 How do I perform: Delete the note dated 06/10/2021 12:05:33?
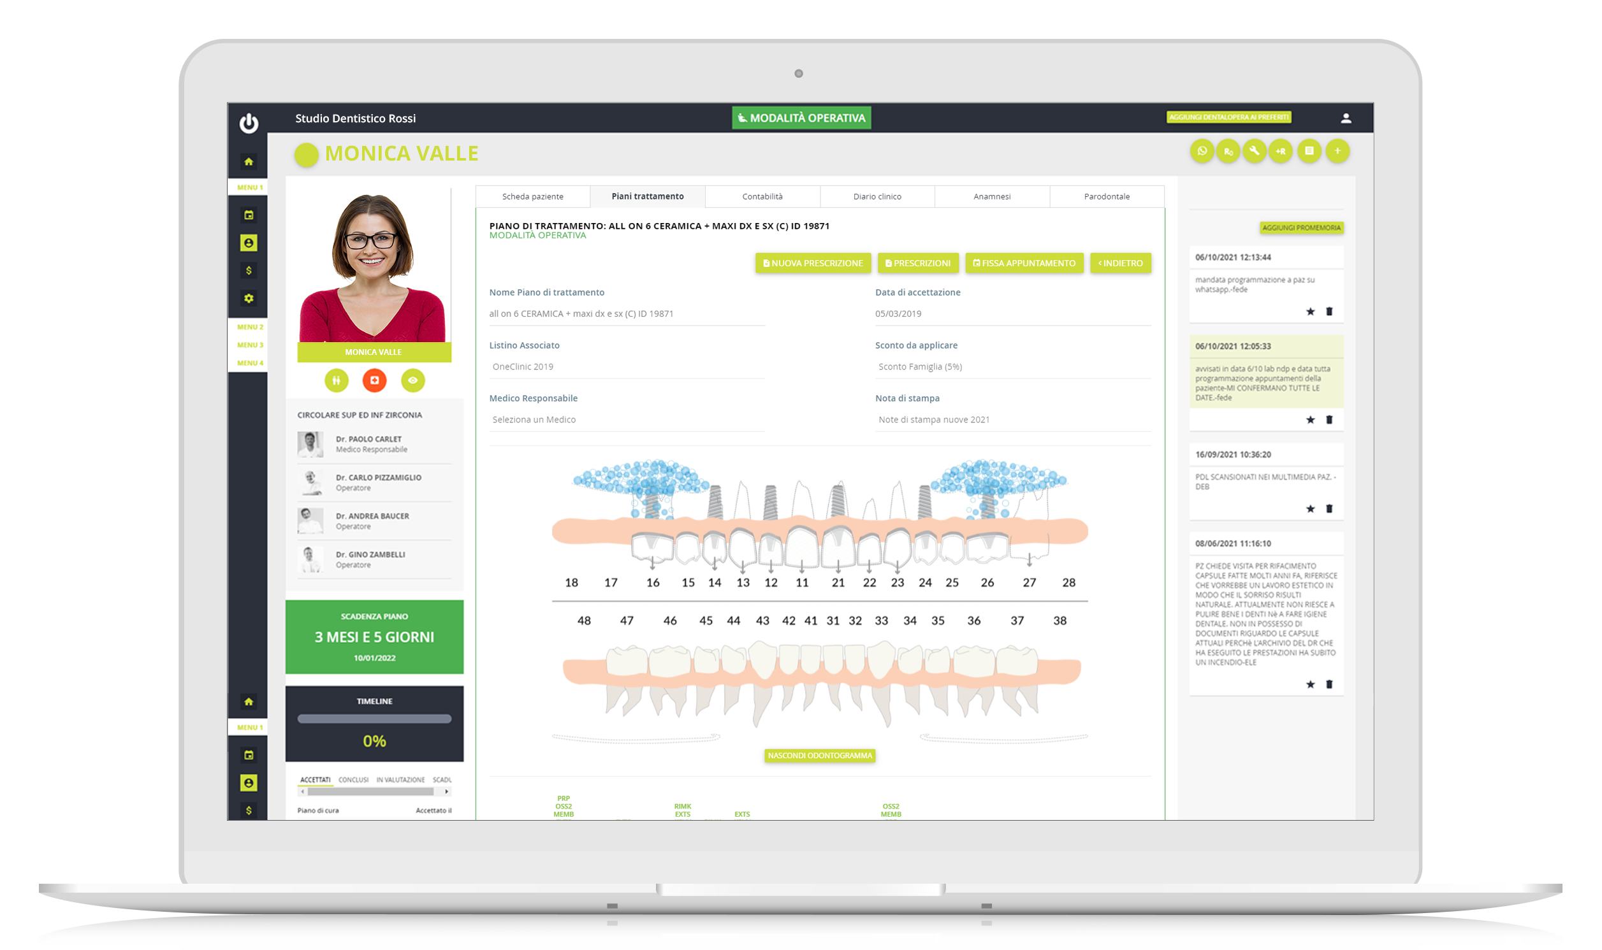(1329, 420)
